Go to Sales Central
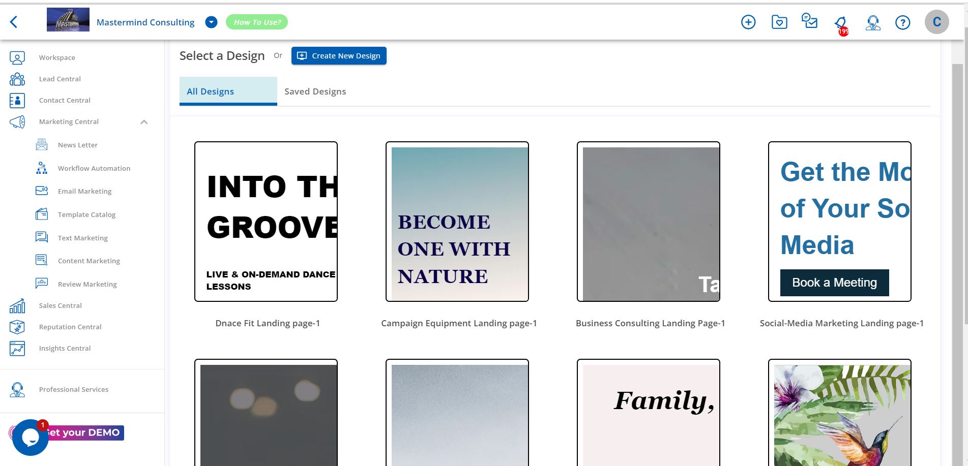The image size is (968, 466). [61, 305]
